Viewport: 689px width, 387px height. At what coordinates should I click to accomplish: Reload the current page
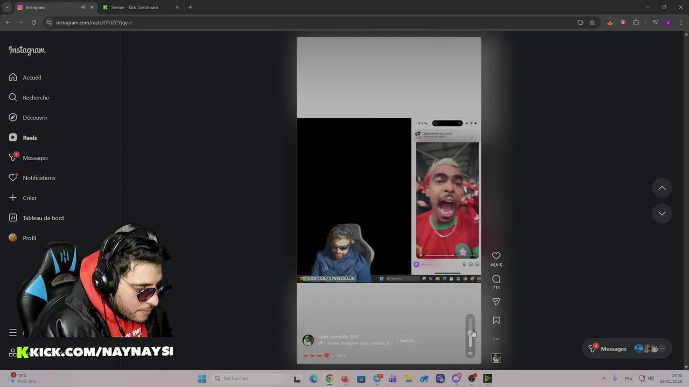tap(33, 23)
